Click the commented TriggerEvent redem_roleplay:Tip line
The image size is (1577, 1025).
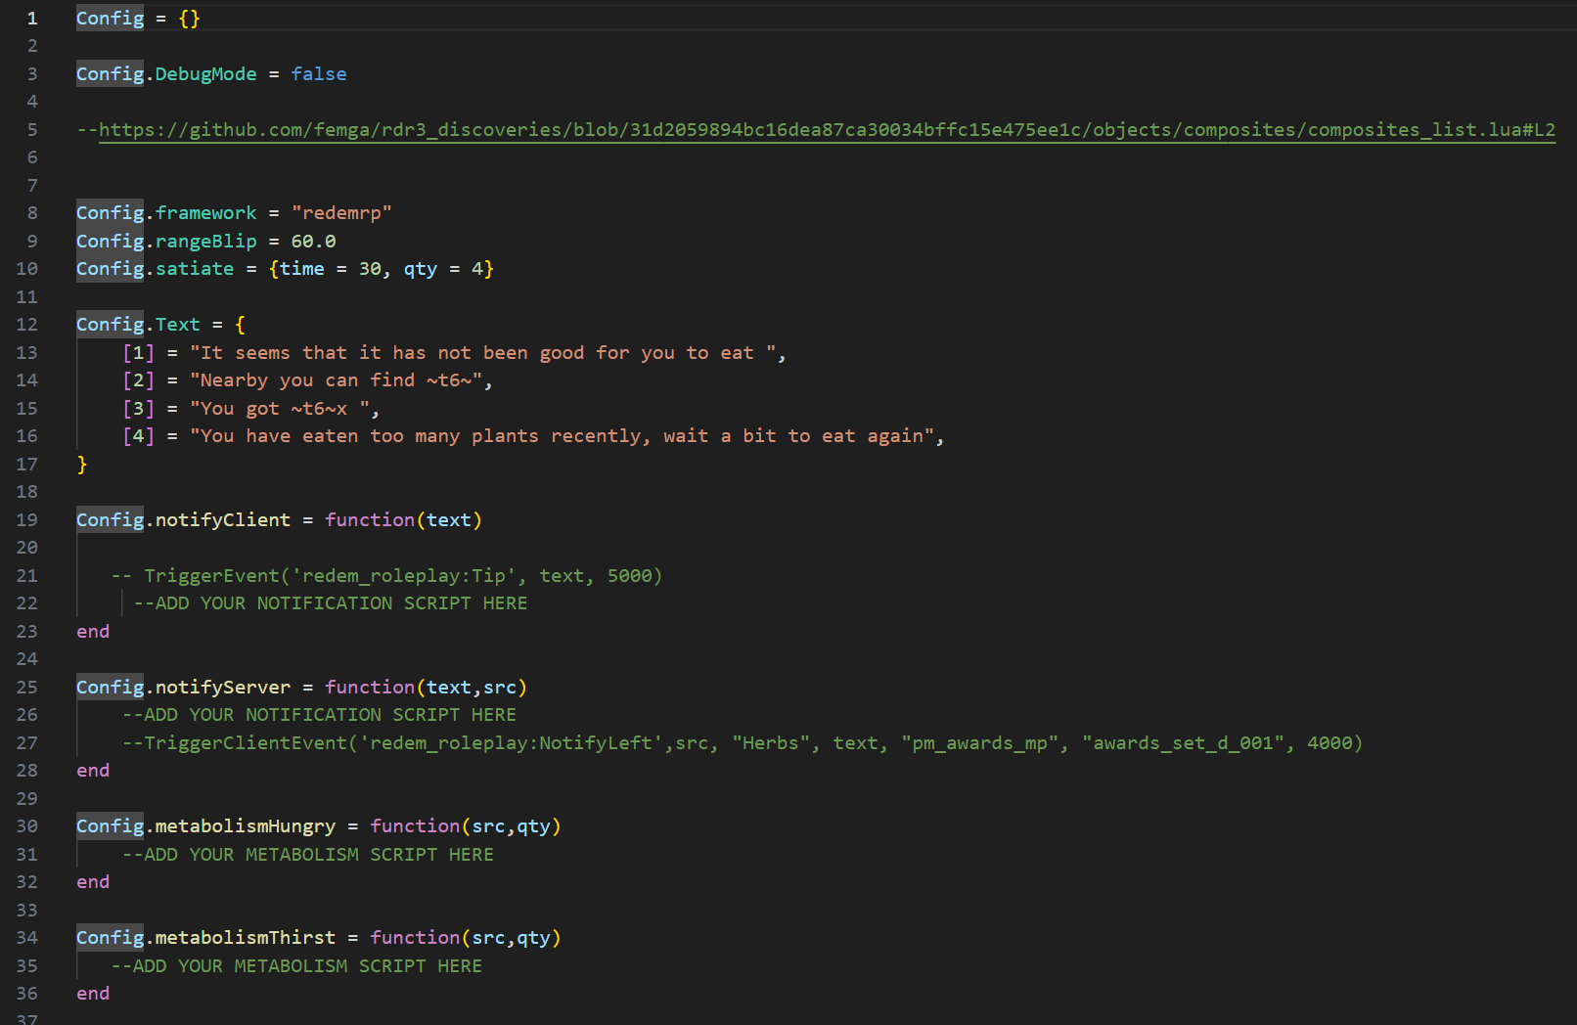(x=386, y=576)
